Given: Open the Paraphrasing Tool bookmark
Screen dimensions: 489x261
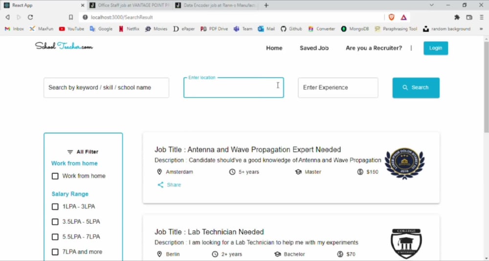Looking at the screenshot, I should (396, 29).
